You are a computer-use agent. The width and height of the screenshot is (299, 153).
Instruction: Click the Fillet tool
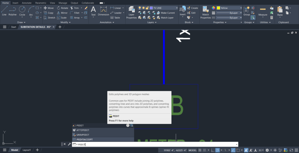tap(75, 13)
